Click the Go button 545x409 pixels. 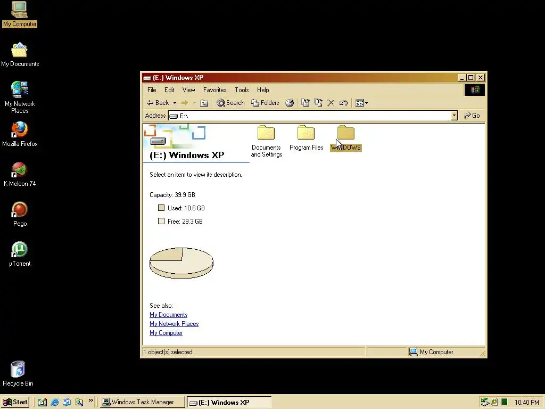pos(472,116)
